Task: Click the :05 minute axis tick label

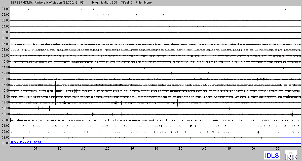Action: pyautogui.click(x=35, y=149)
